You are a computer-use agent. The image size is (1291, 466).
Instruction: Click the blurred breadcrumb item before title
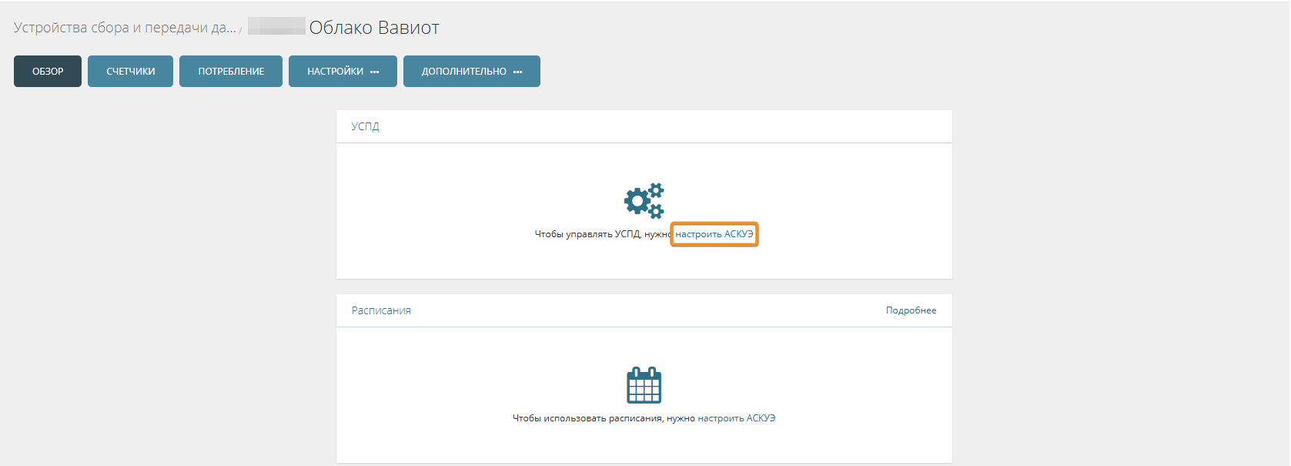276,28
